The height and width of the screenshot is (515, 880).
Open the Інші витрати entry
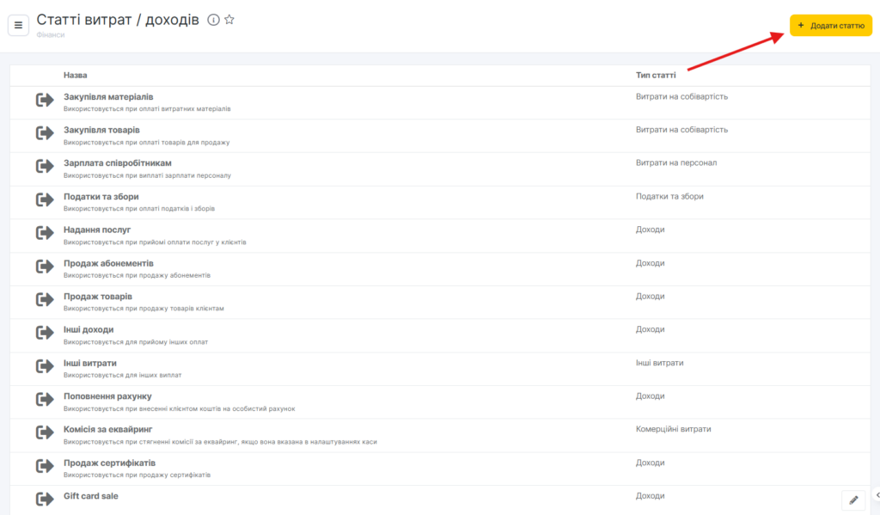90,363
